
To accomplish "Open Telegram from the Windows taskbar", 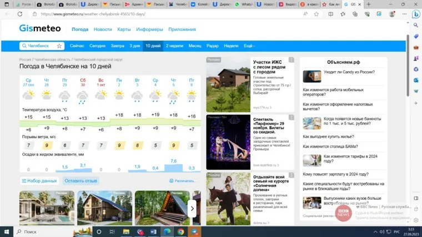I will coord(194,231).
